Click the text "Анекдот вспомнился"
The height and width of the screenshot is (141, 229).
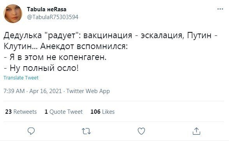84,46
